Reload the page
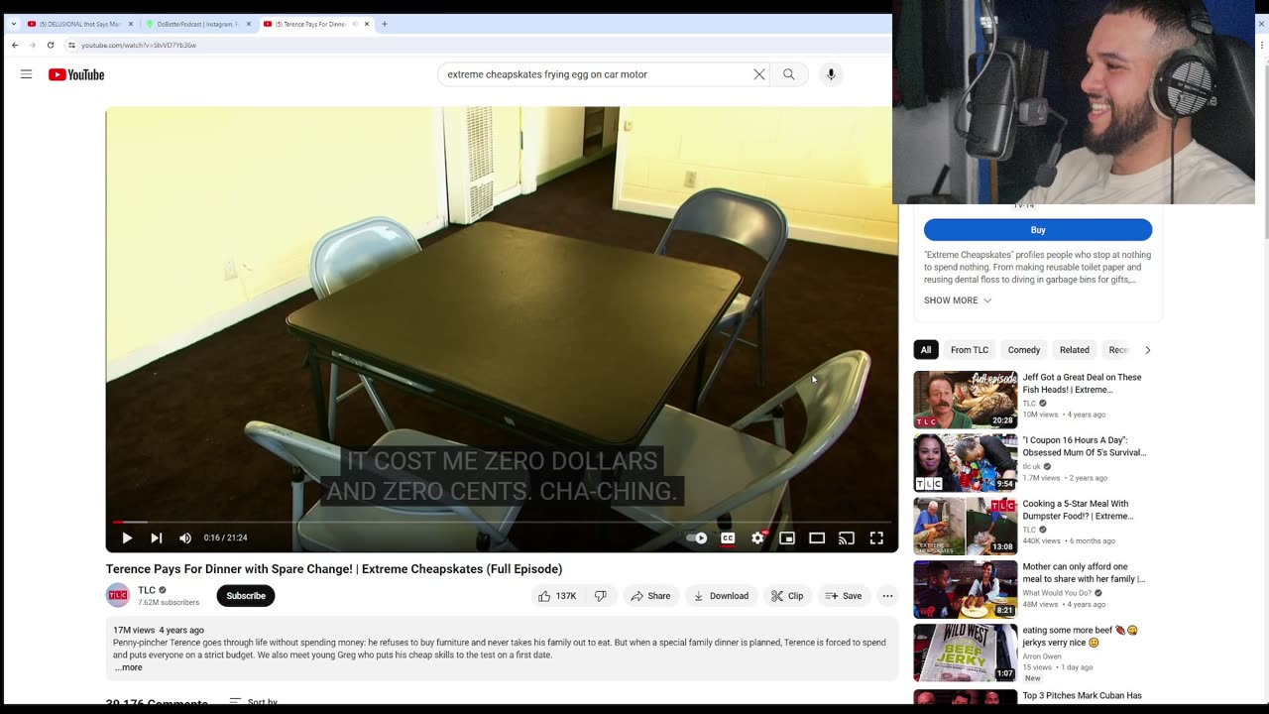 [51, 45]
